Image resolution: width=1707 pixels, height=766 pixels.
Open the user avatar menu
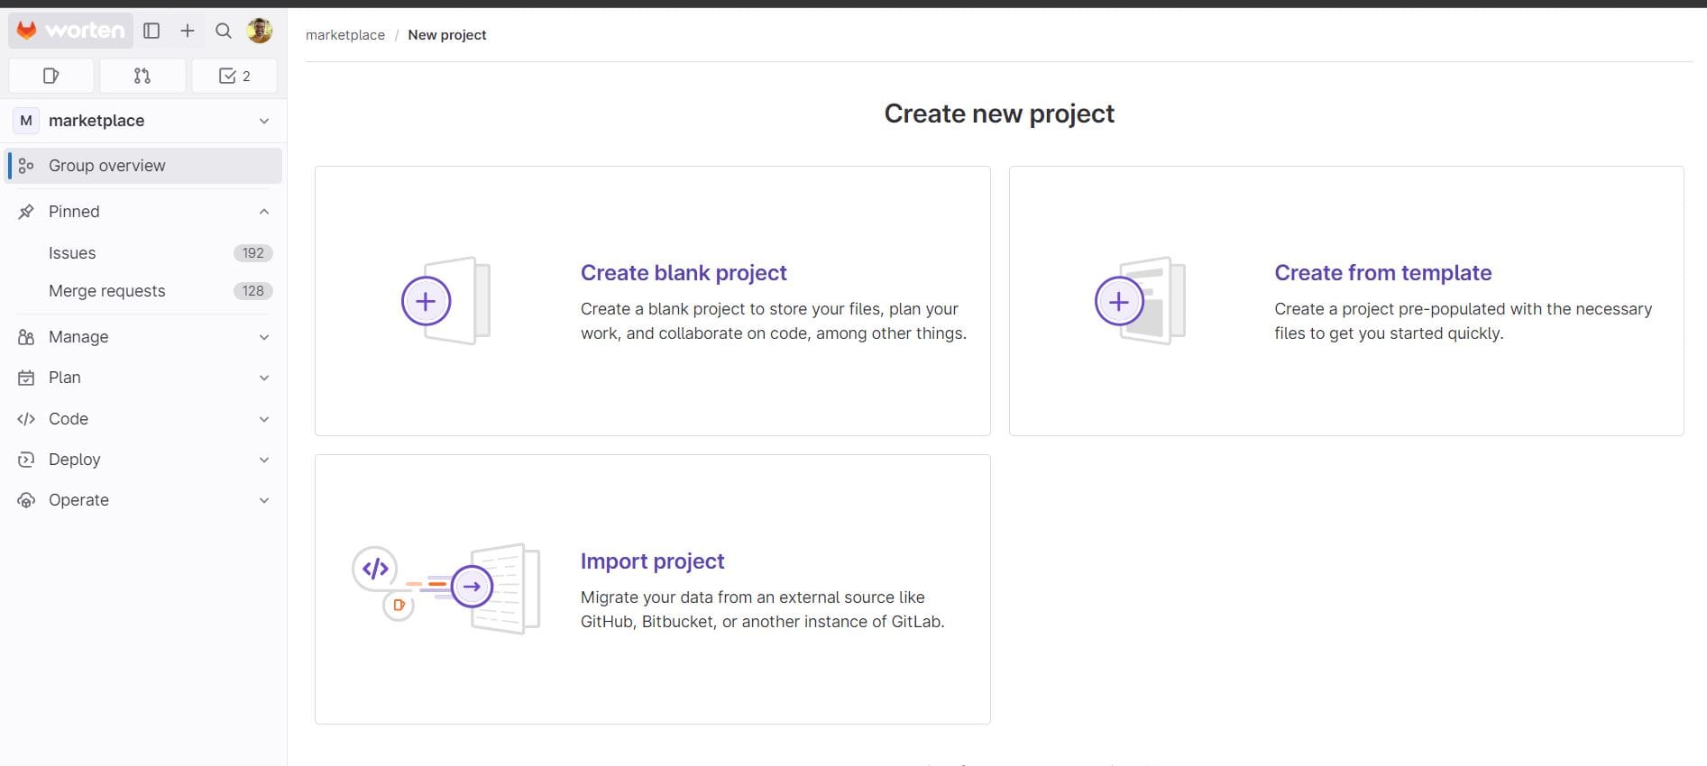(260, 31)
